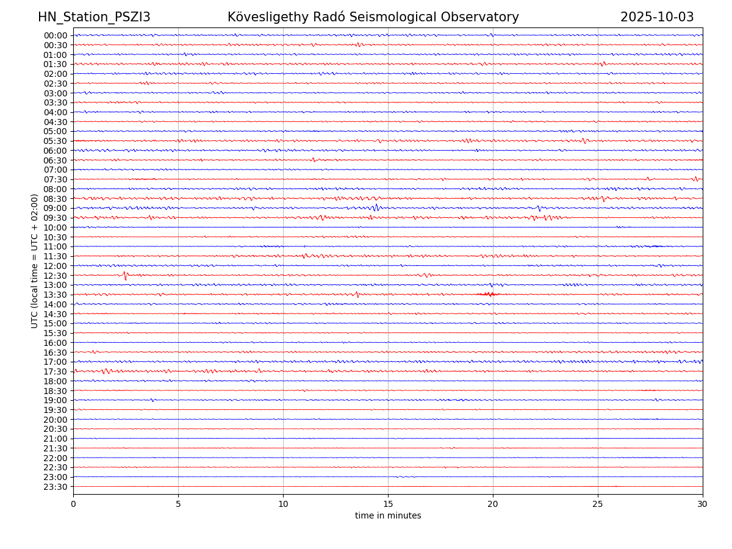Viewport: 732px width, 549px height.
Task: Click the red burst at minute 20 on 13:30 trace
Action: 489,294
